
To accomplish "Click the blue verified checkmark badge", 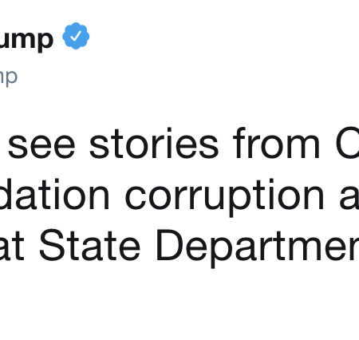I will pos(76,36).
